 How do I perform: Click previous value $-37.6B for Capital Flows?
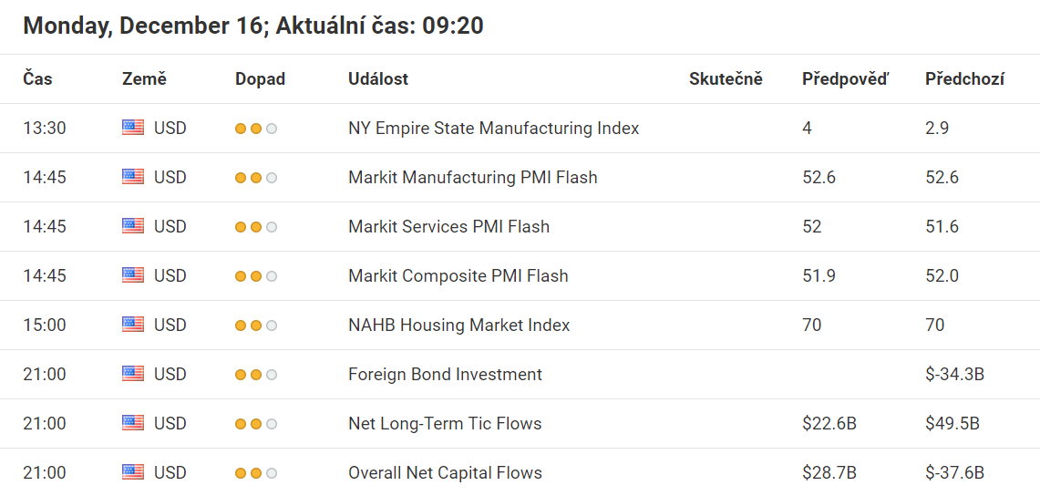pyautogui.click(x=954, y=473)
